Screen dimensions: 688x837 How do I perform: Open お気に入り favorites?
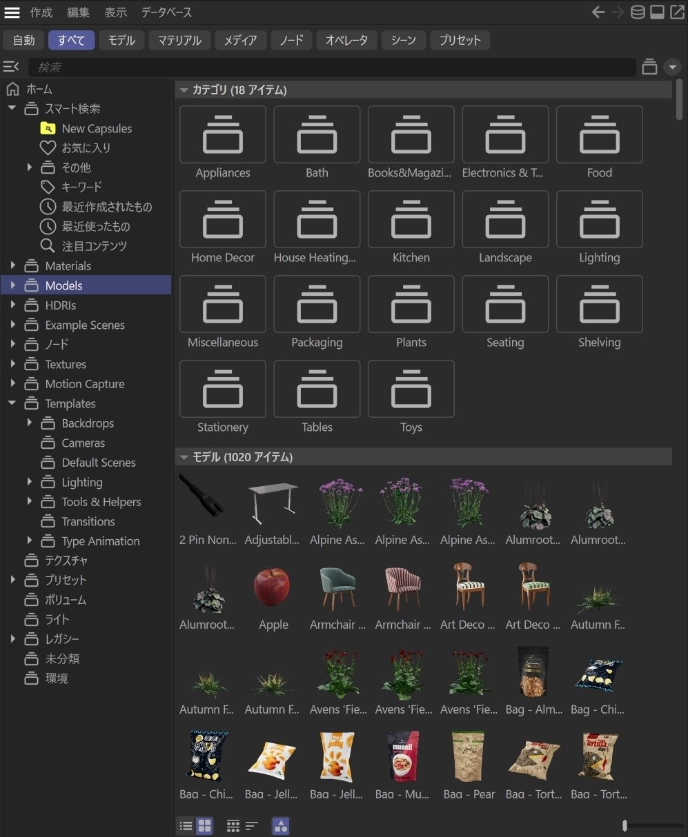coord(86,148)
